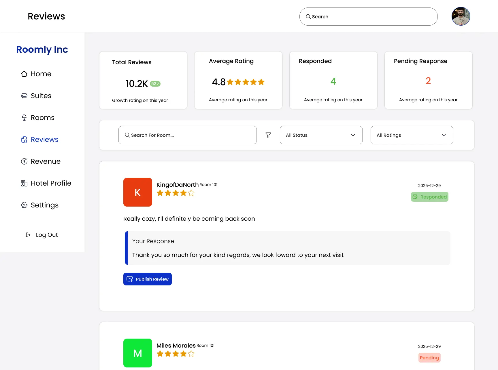Click the Home house icon in sidebar
The image size is (498, 370).
pyautogui.click(x=24, y=74)
